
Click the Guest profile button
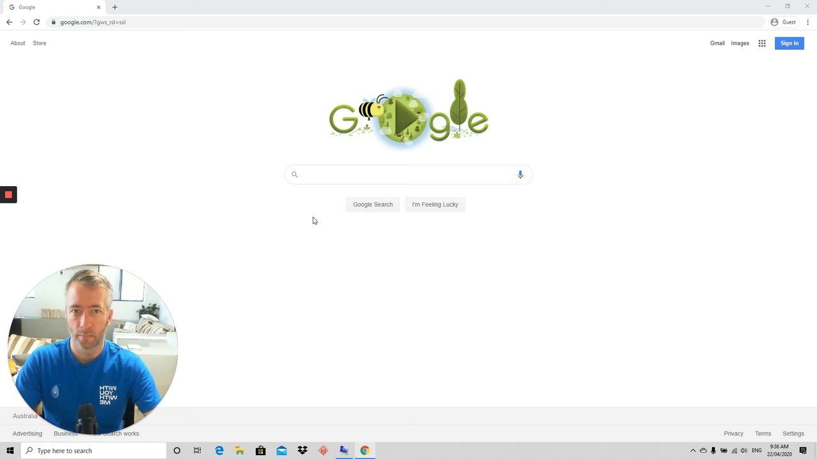coord(783,22)
